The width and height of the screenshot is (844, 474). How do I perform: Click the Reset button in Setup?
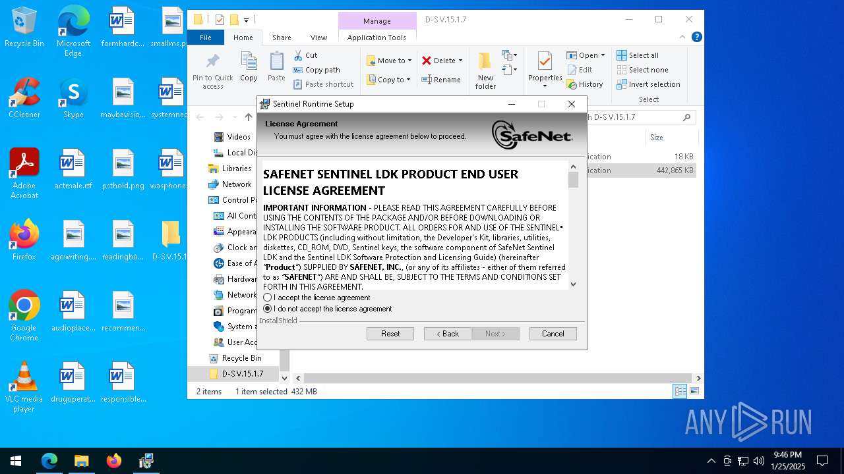[x=390, y=334]
